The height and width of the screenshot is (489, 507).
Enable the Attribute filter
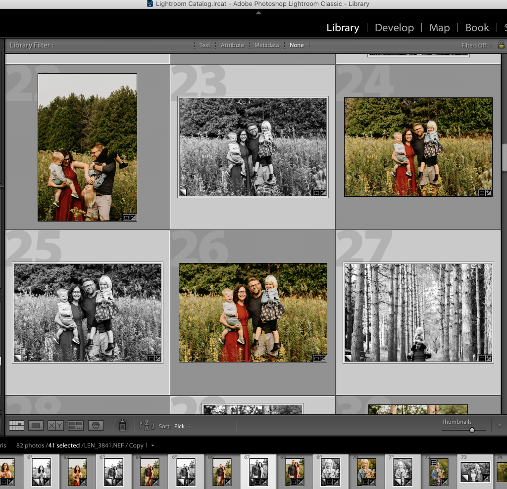232,45
